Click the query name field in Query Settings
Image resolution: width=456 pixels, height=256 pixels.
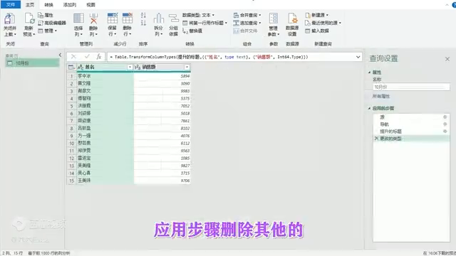pyautogui.click(x=411, y=87)
